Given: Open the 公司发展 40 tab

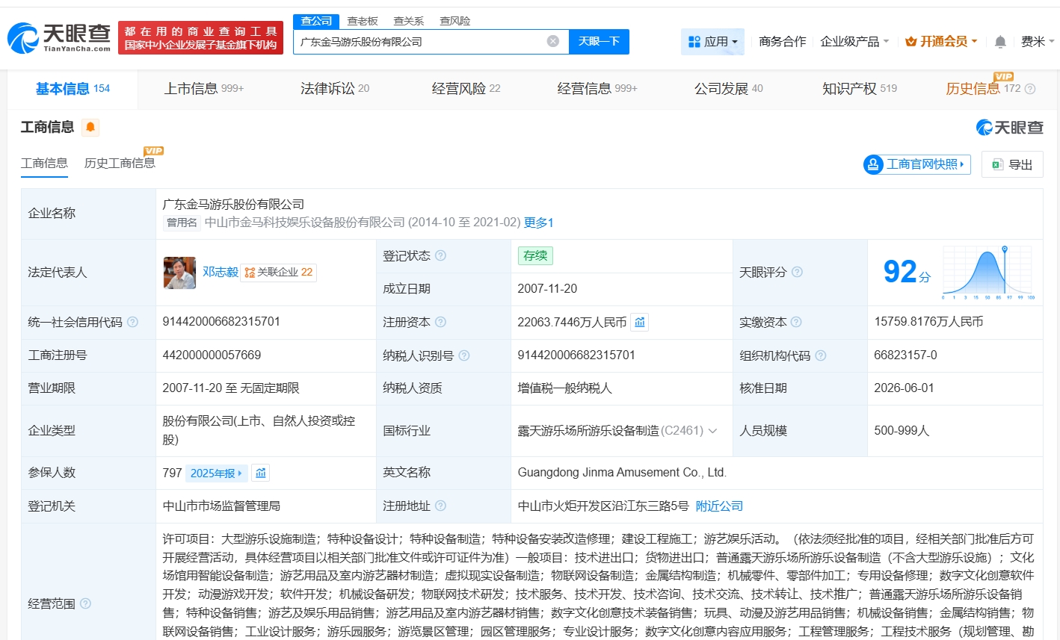Looking at the screenshot, I should click(729, 89).
